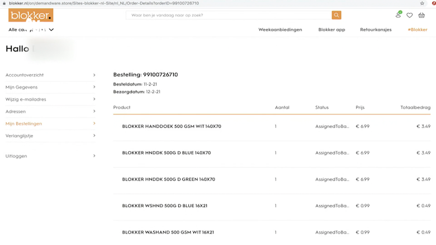
Task: Click the chevron next to Uitloggen
Action: (x=94, y=156)
